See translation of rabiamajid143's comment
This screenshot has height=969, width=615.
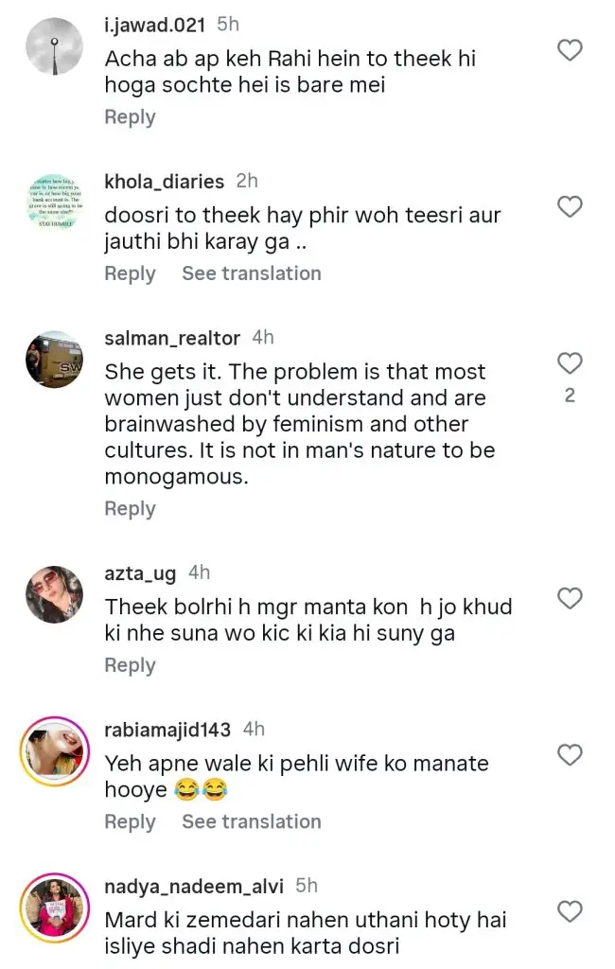click(252, 821)
